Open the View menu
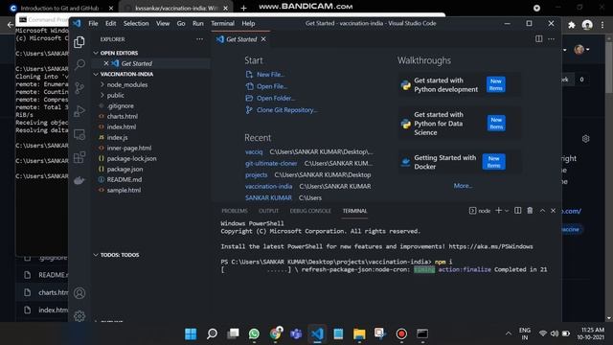Viewport: 613px width, 345px height. pos(163,23)
